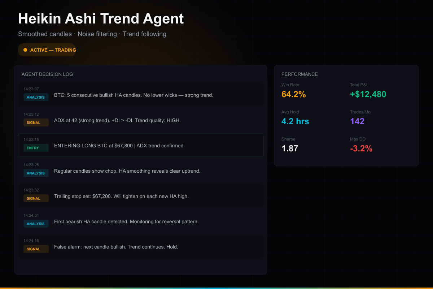
Task: Click the SIGNAL badge next to ADX message
Action: pyautogui.click(x=36, y=122)
